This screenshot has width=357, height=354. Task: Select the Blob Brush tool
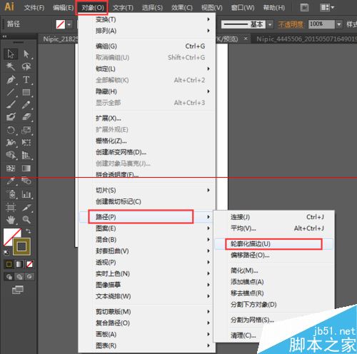pyautogui.click(x=11, y=117)
